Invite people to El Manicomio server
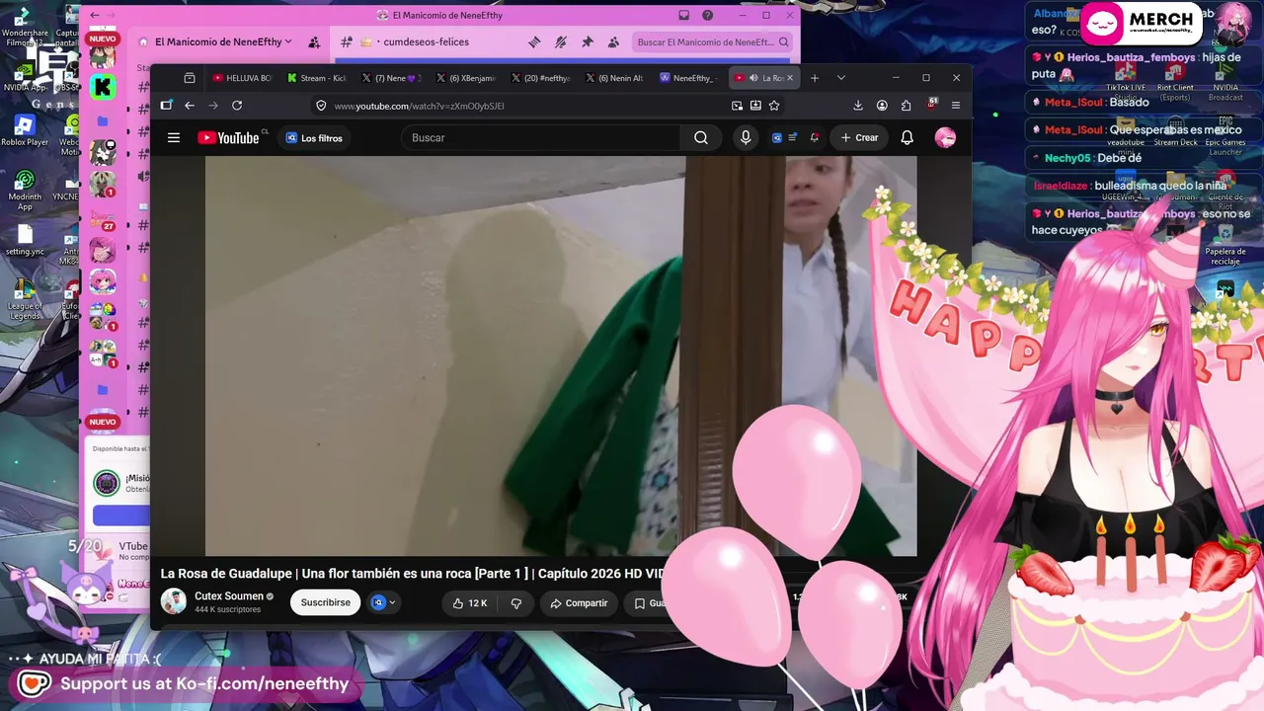 tap(314, 42)
